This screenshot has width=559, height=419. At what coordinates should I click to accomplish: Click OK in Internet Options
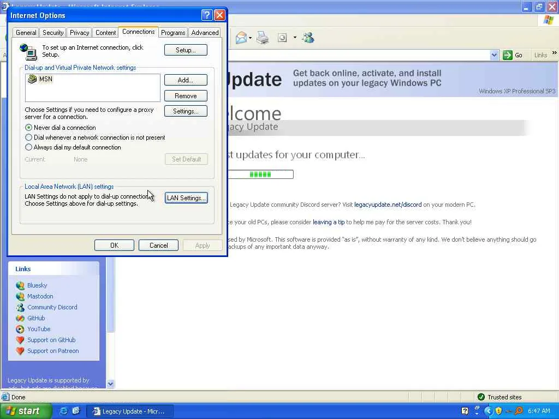(x=115, y=245)
